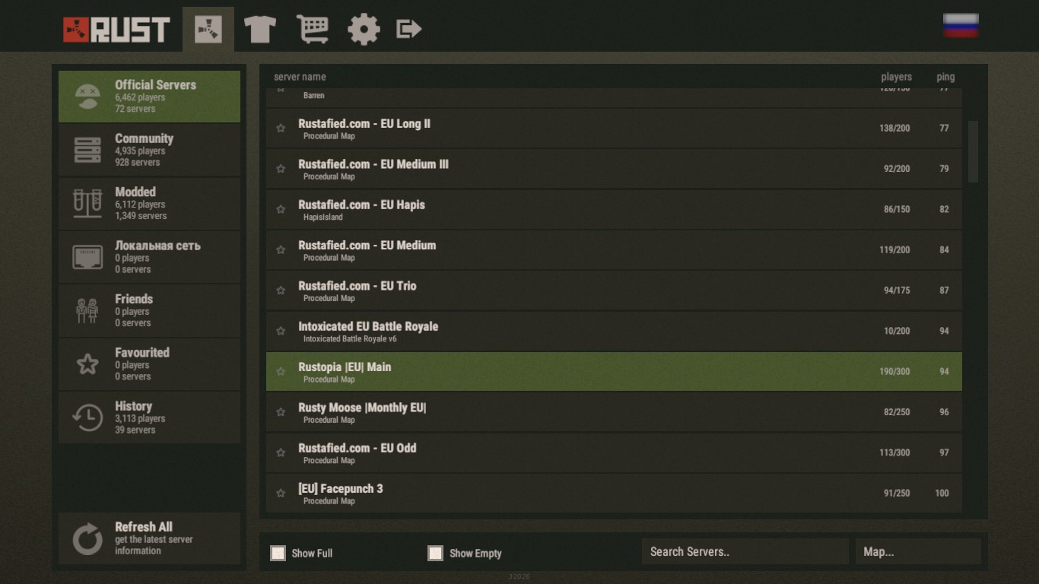The height and width of the screenshot is (584, 1039).
Task: Click the Map filter field
Action: (918, 552)
